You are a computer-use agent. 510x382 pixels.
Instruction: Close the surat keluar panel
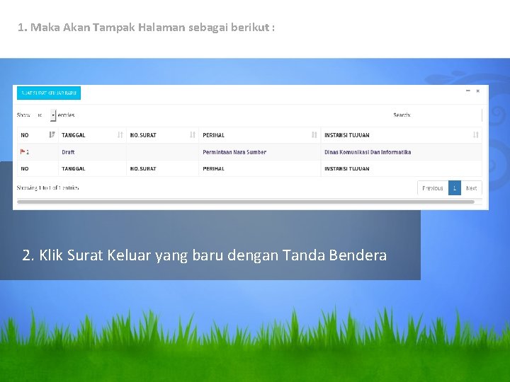[x=478, y=91]
